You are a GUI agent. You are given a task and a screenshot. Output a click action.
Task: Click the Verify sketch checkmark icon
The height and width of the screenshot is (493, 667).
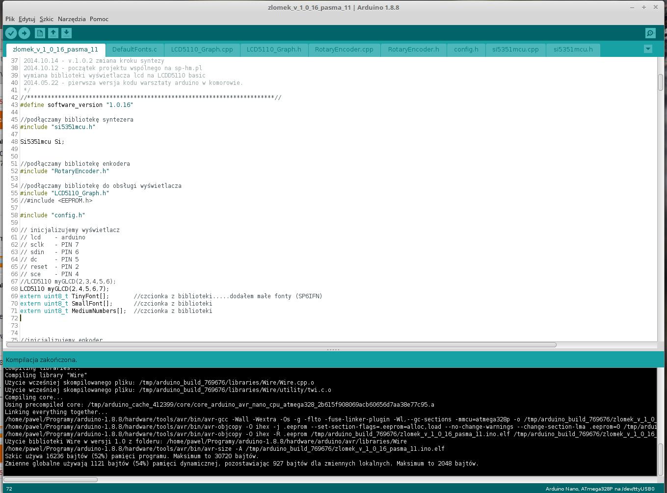[x=11, y=33]
